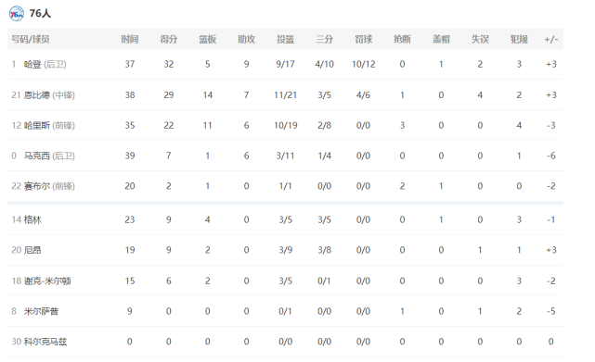Click the 号码/球员 column header
The height and width of the screenshot is (362, 595).
31,40
